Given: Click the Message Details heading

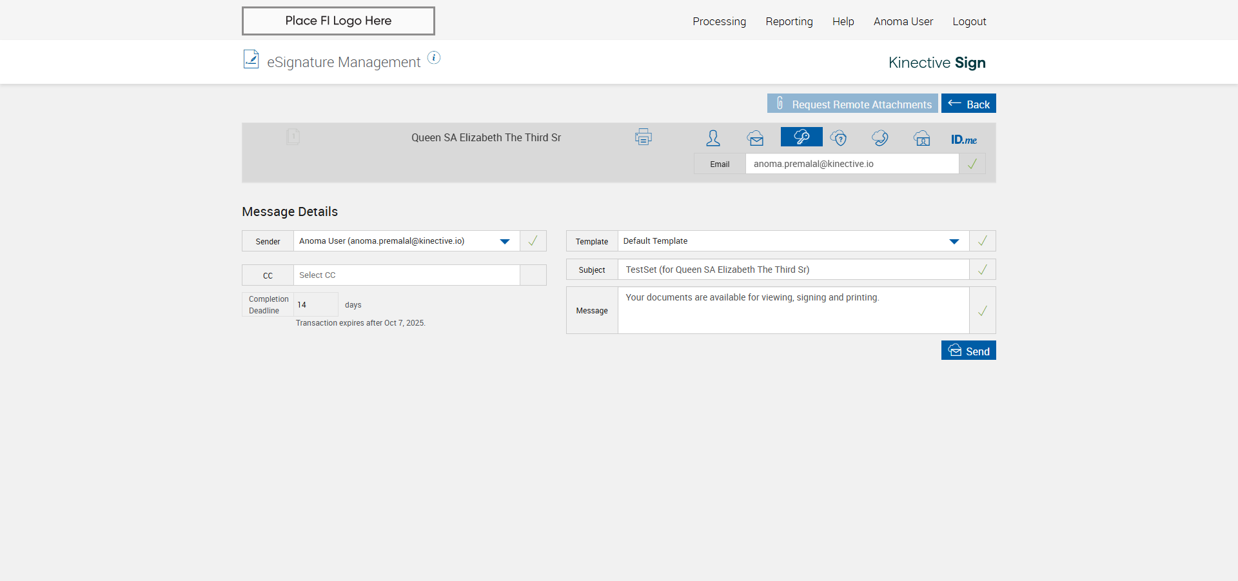Looking at the screenshot, I should tap(290, 212).
